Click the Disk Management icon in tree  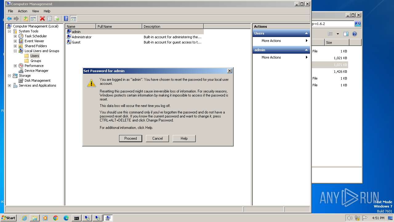(21, 80)
